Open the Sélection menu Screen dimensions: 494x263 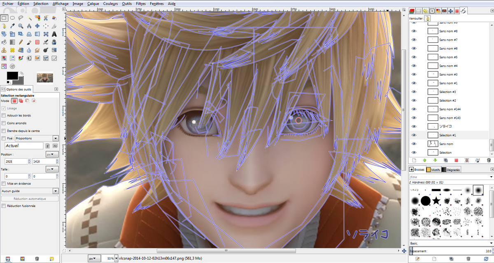pos(41,3)
